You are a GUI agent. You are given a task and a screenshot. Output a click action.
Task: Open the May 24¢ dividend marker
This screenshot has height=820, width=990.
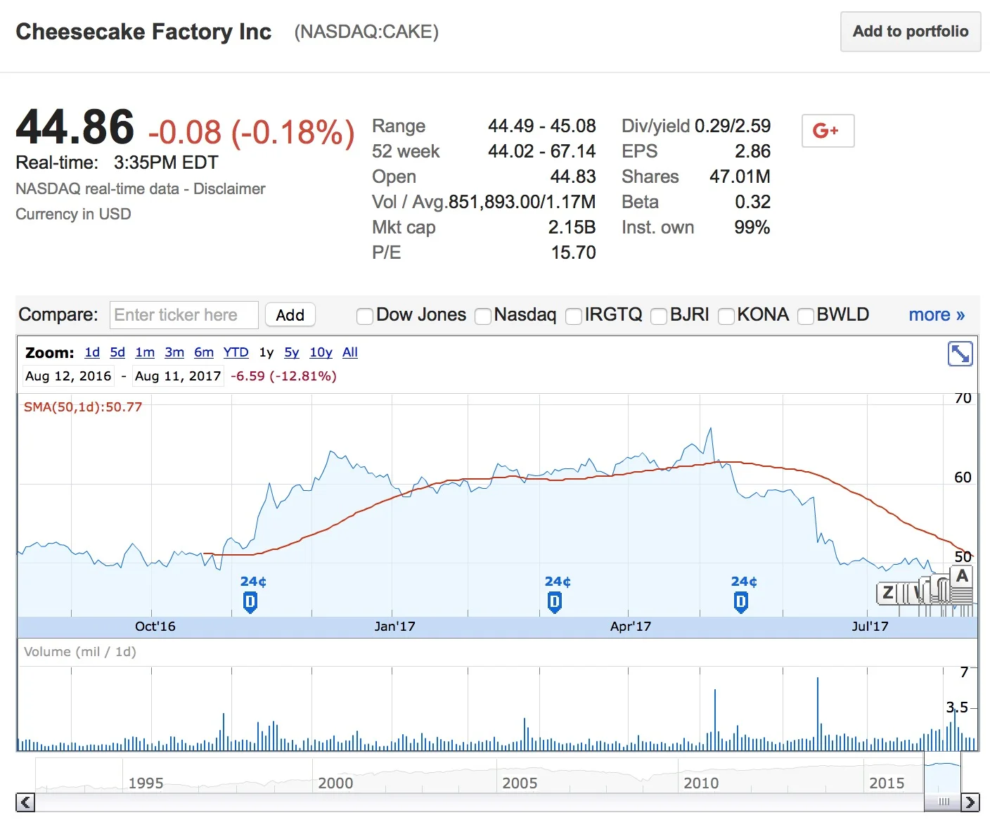[741, 603]
